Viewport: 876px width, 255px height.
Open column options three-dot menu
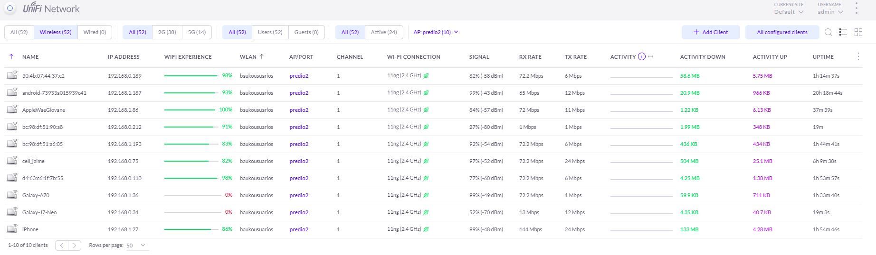tap(858, 57)
